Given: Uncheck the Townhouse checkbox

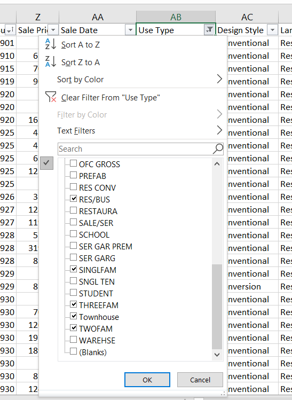Looking at the screenshot, I should (74, 316).
